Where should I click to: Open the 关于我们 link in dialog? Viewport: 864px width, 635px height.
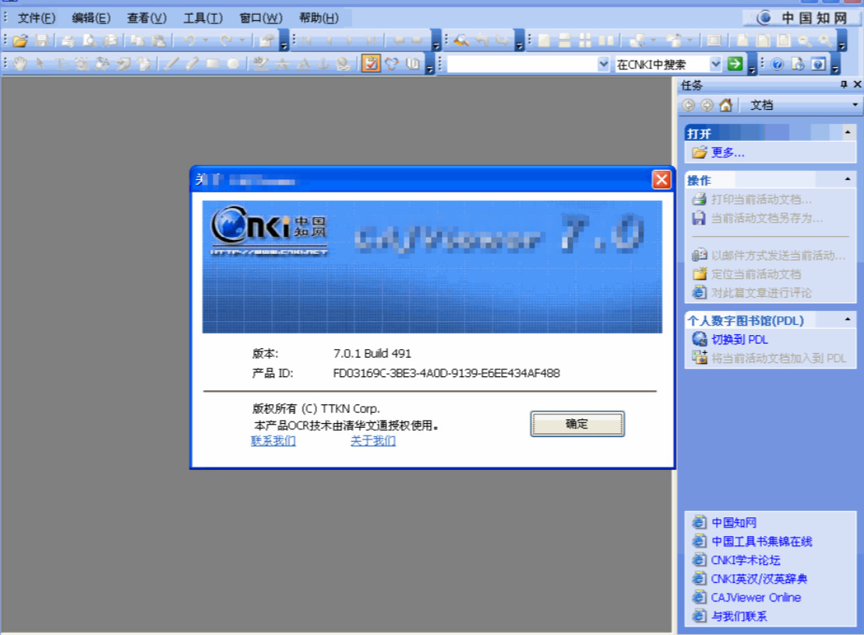coord(373,441)
